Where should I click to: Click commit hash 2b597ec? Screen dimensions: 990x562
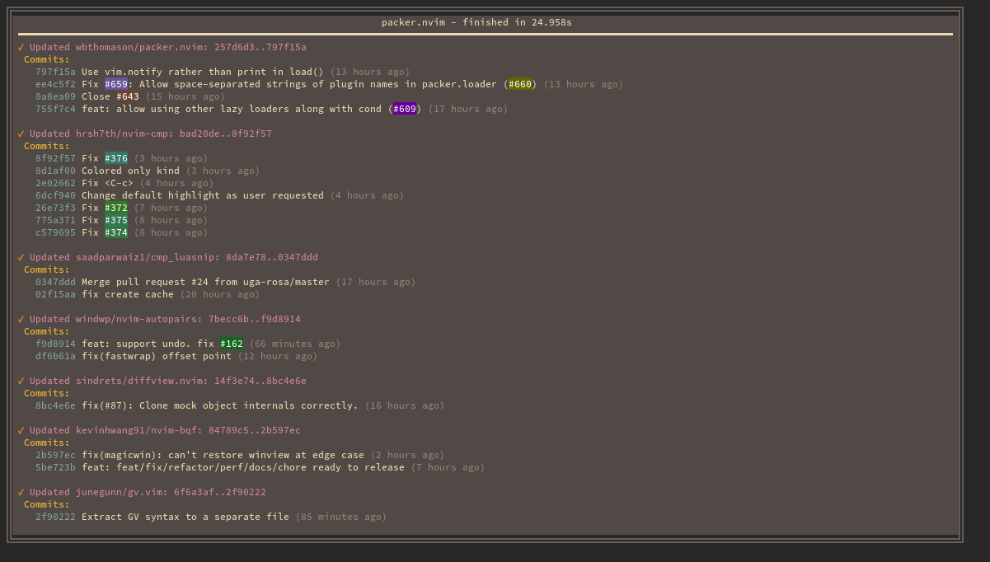[55, 455]
